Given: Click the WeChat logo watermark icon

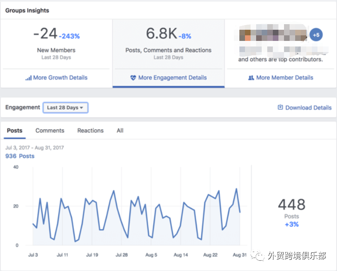Looking at the screenshot, I should pos(258,255).
